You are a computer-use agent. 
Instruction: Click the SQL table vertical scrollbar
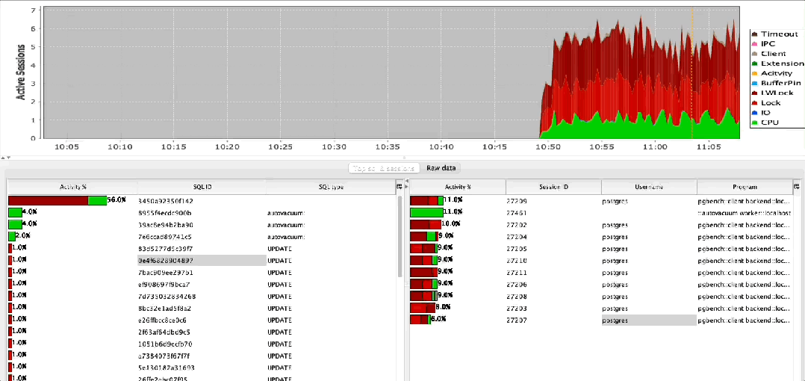400,237
